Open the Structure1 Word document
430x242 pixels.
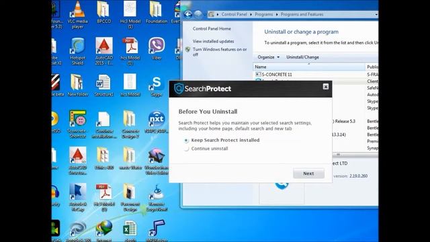(104, 85)
